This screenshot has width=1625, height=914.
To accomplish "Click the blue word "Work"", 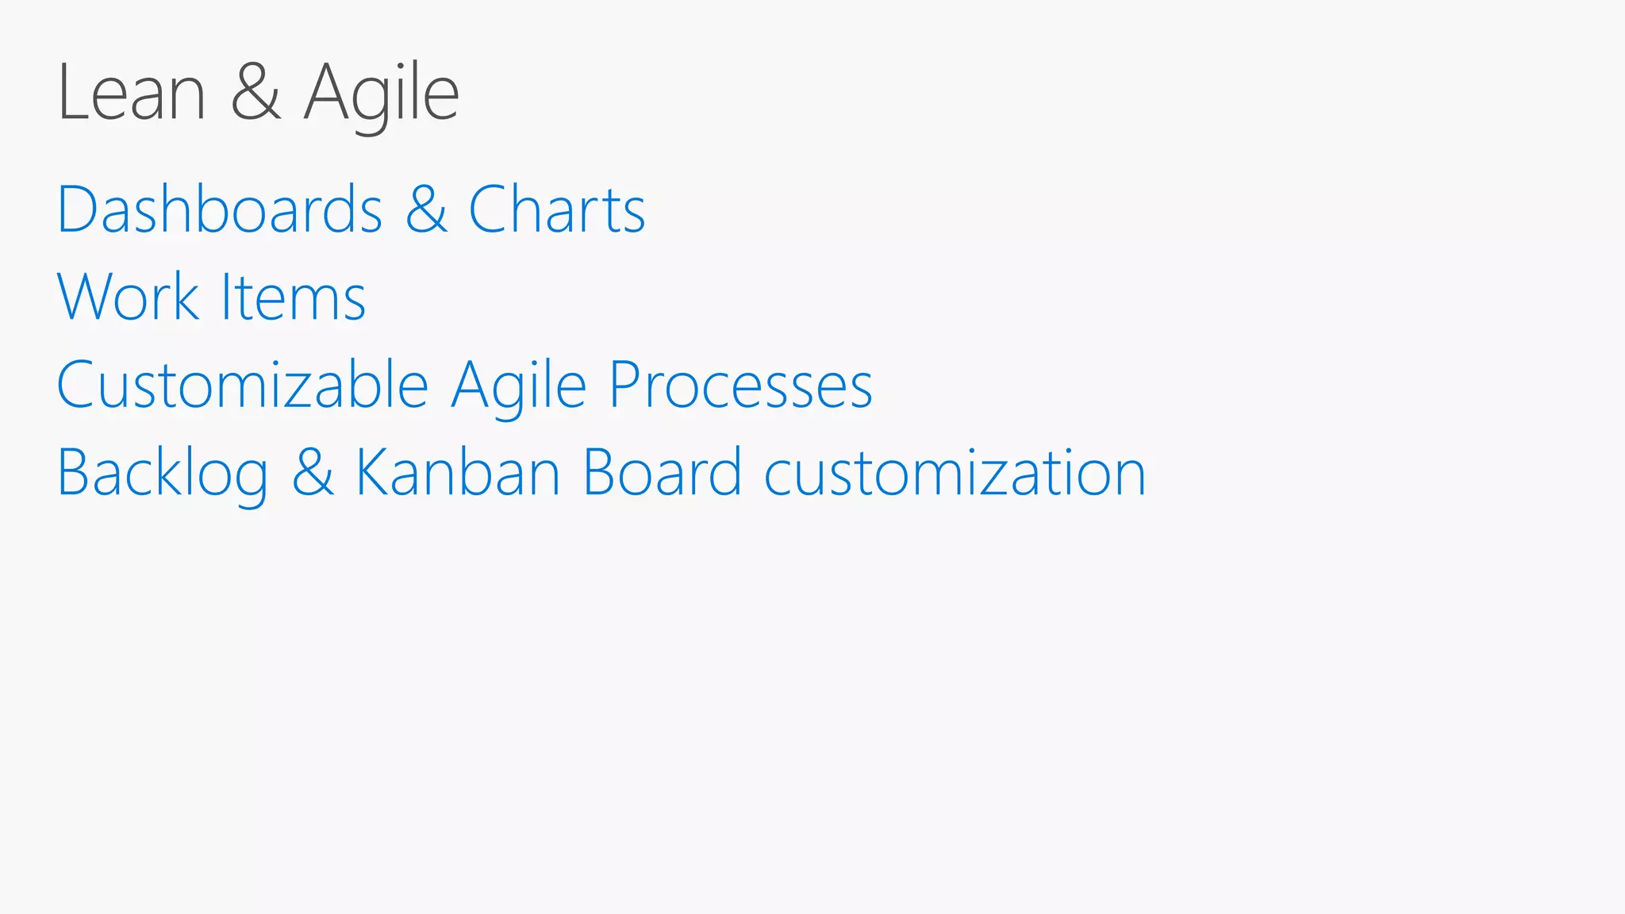I will point(129,297).
